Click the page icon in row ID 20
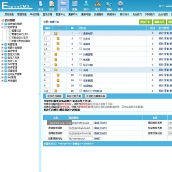Viewport: 172px width, 172px height. coord(58,86)
